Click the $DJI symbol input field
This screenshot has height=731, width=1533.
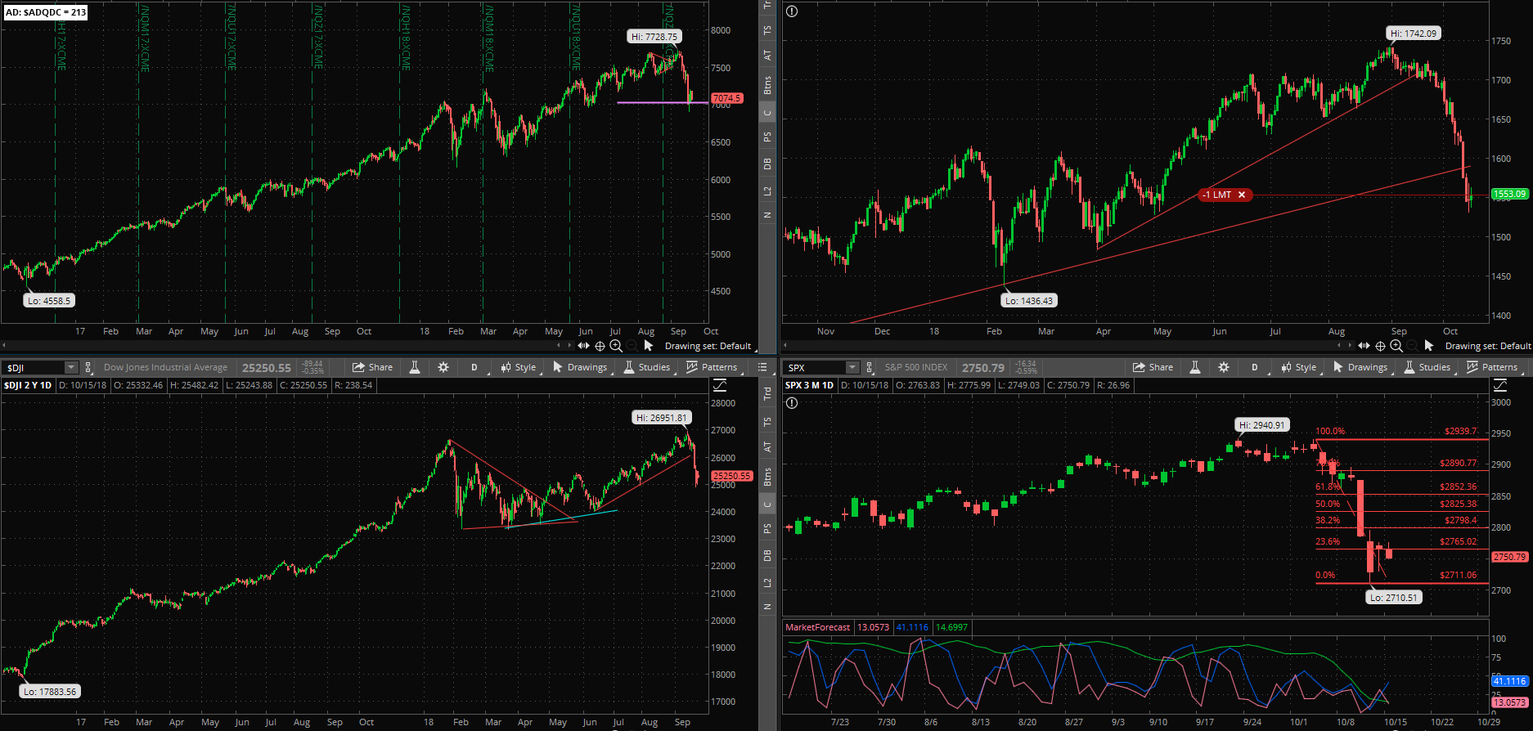pos(34,368)
